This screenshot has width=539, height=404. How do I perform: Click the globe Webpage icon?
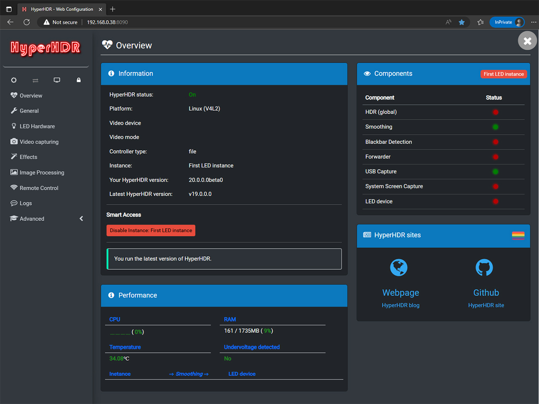pos(399,267)
